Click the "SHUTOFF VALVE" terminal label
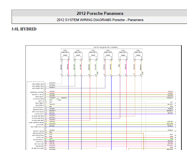The image size is (187, 150). 38,131
